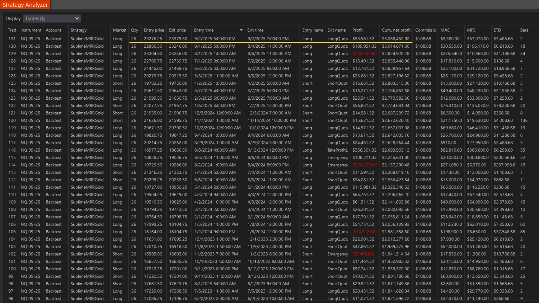Click the ETD column header
This screenshot has width=539, height=303.
click(x=497, y=30)
